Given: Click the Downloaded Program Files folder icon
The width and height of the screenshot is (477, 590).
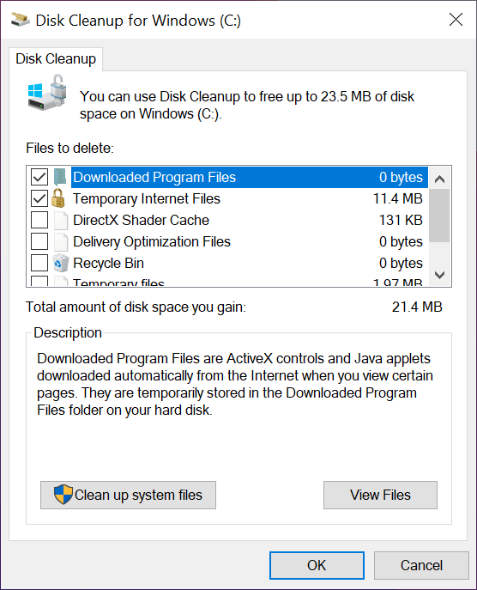Looking at the screenshot, I should (60, 177).
